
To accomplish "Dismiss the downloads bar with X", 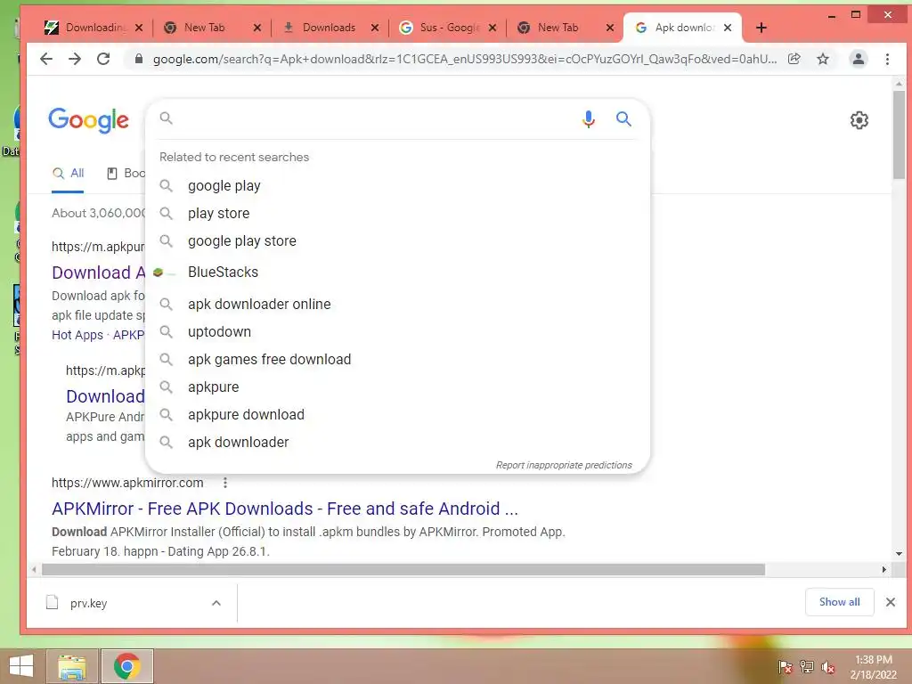I will (891, 603).
